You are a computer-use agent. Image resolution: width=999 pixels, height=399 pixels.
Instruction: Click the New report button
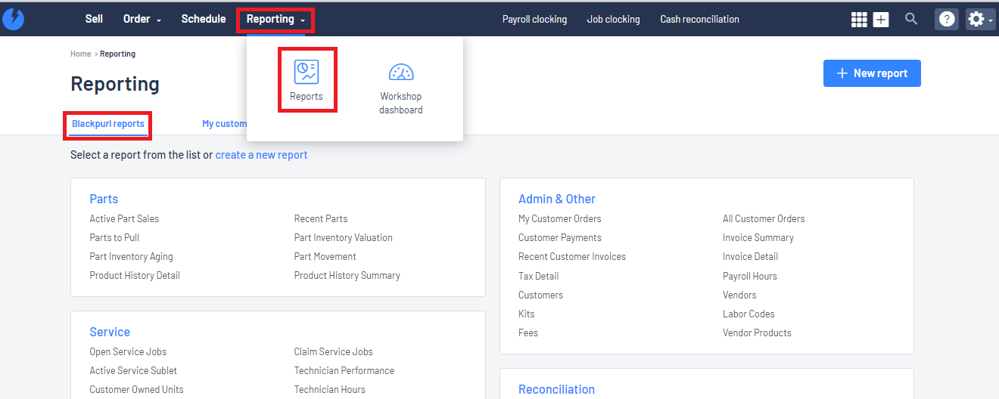(872, 73)
